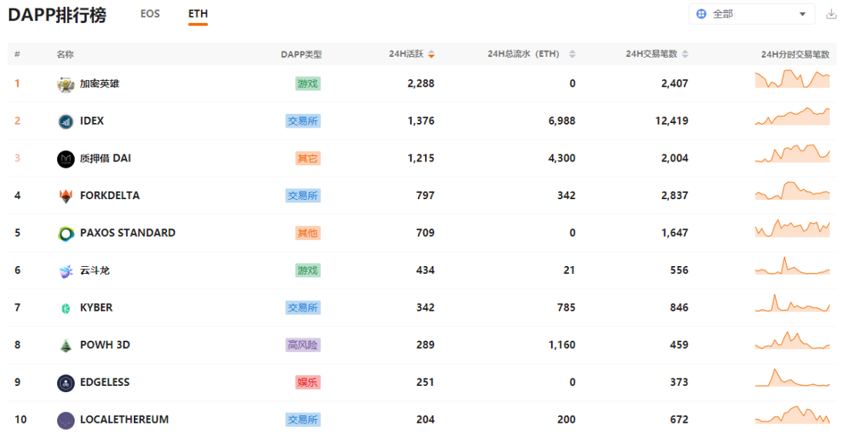Click the 其它 tag in 质押借 DAI row

[x=308, y=158]
